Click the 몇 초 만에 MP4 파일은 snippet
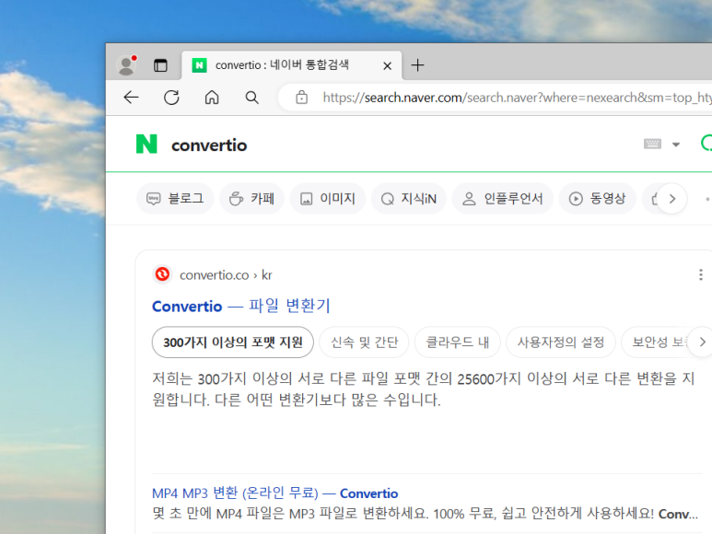The image size is (712, 534). click(425, 514)
